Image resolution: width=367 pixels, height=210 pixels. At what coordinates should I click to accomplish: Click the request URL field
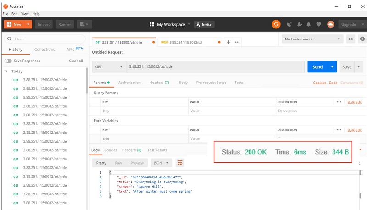coord(215,67)
